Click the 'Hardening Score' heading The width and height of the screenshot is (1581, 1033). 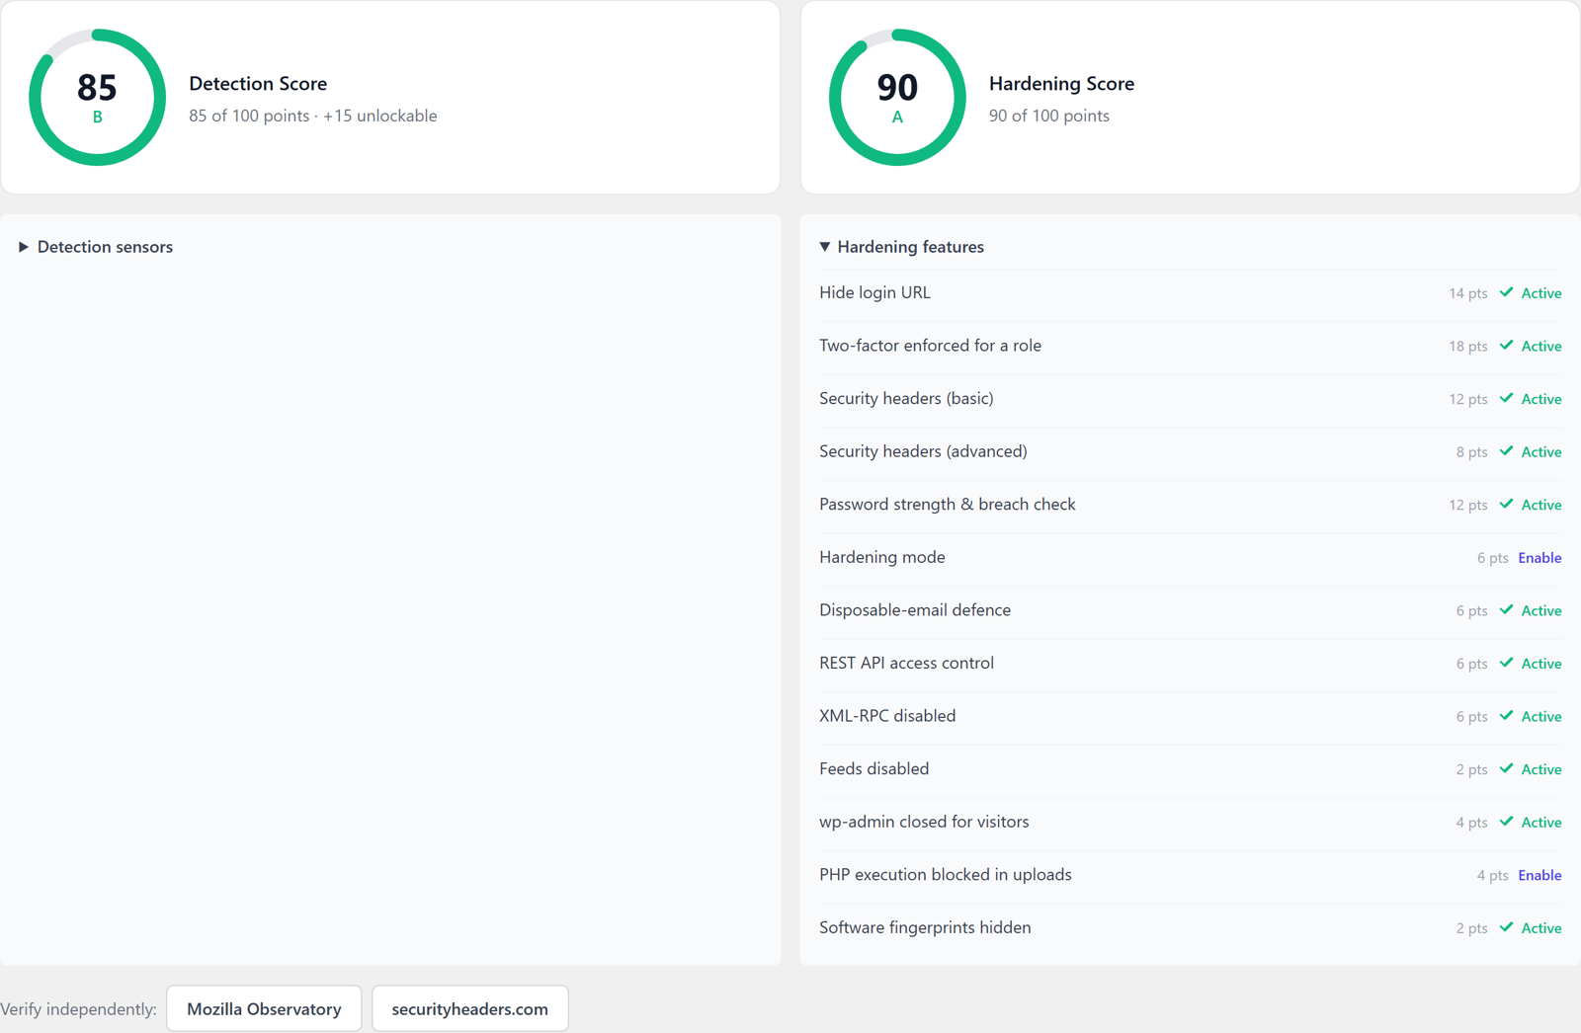pyautogui.click(x=1061, y=84)
